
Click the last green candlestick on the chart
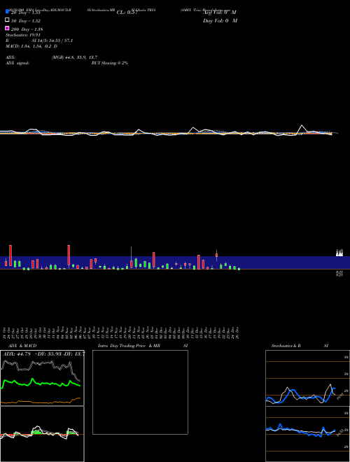(x=239, y=269)
